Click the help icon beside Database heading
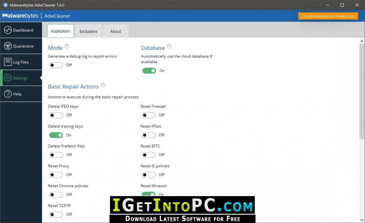The width and height of the screenshot is (365, 223). [169, 46]
